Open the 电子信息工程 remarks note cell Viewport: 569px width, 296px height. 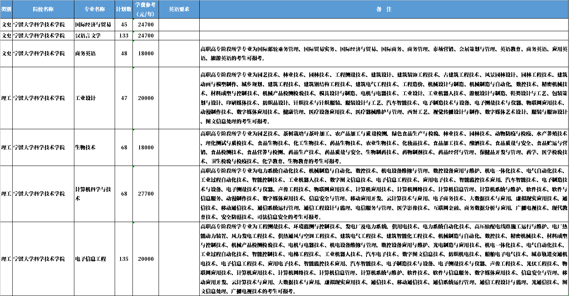(x=384, y=259)
